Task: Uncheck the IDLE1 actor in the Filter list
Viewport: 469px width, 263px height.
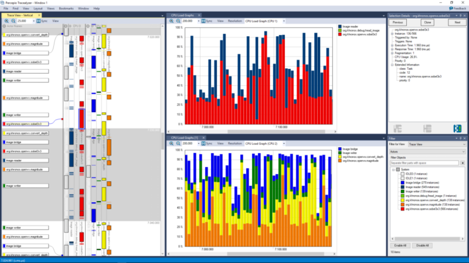Action: point(403,178)
